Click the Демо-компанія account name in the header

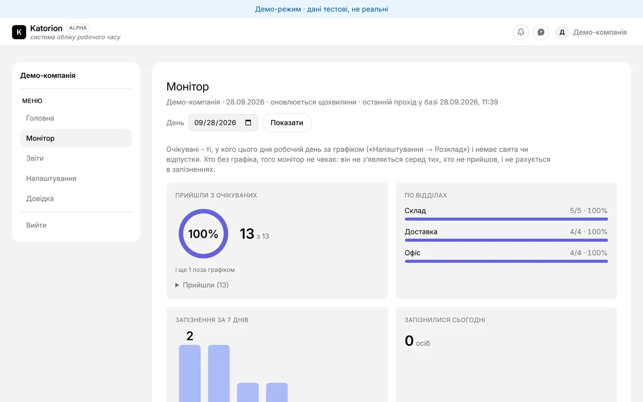tap(600, 32)
